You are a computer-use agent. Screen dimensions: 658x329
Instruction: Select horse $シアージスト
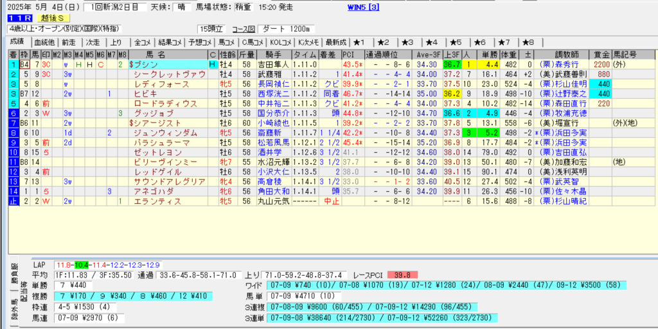pyautogui.click(x=156, y=123)
